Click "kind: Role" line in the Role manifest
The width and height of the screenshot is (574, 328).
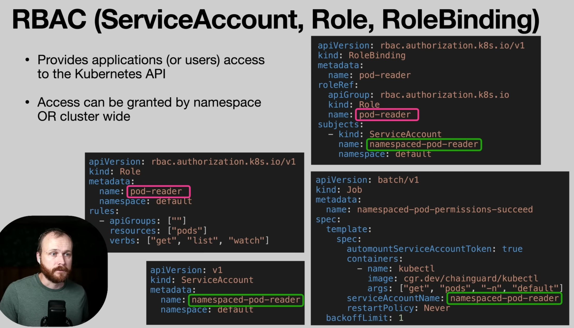click(115, 171)
